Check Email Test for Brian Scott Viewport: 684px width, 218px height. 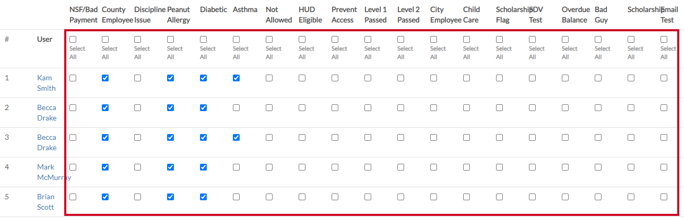coord(664,197)
